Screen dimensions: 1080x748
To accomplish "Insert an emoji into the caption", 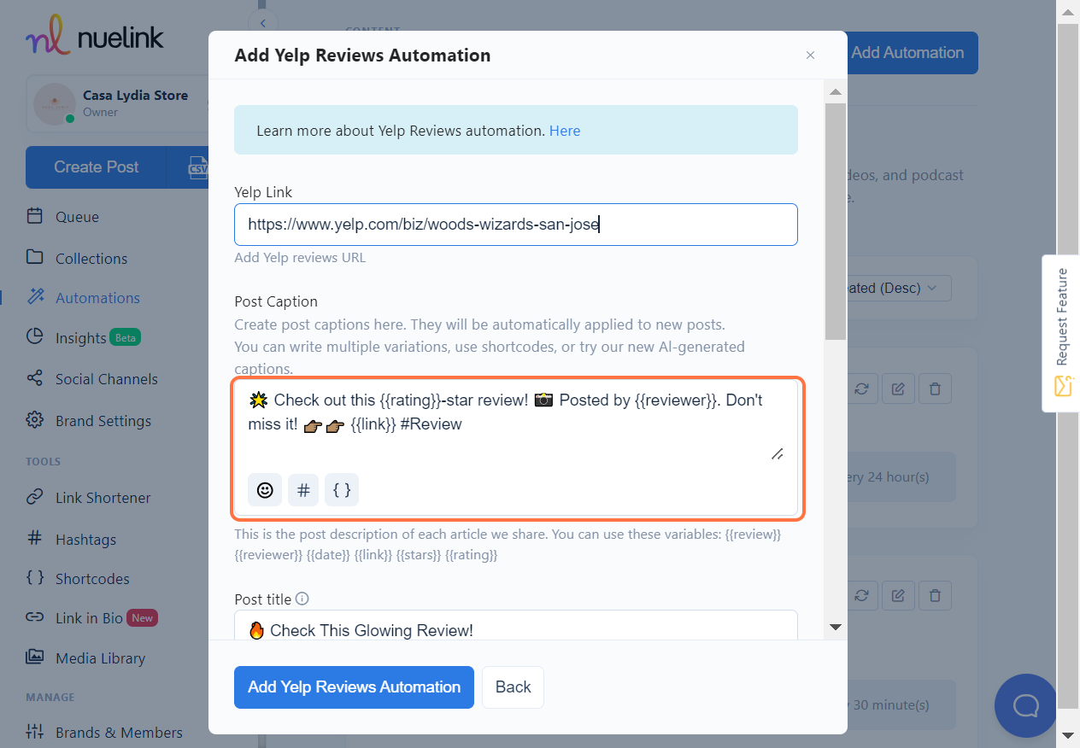I will pos(265,490).
